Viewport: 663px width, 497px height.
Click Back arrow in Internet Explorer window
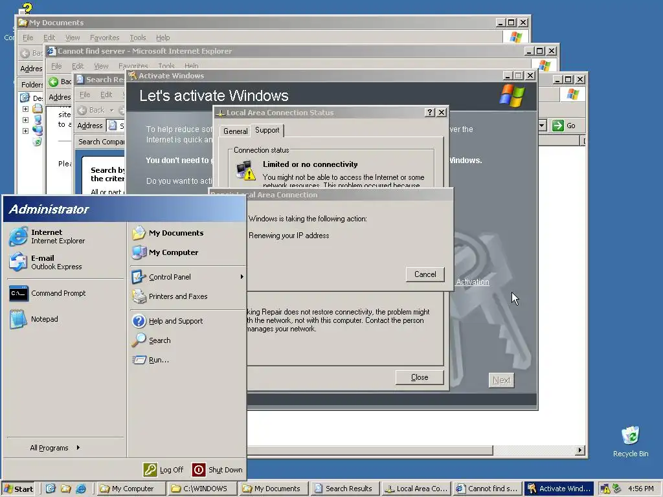[x=53, y=82]
